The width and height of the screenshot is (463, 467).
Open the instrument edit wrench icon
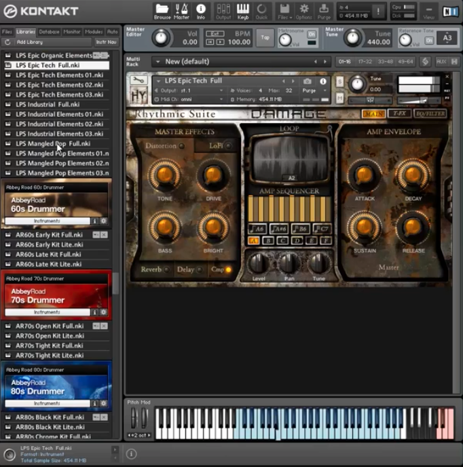(138, 80)
